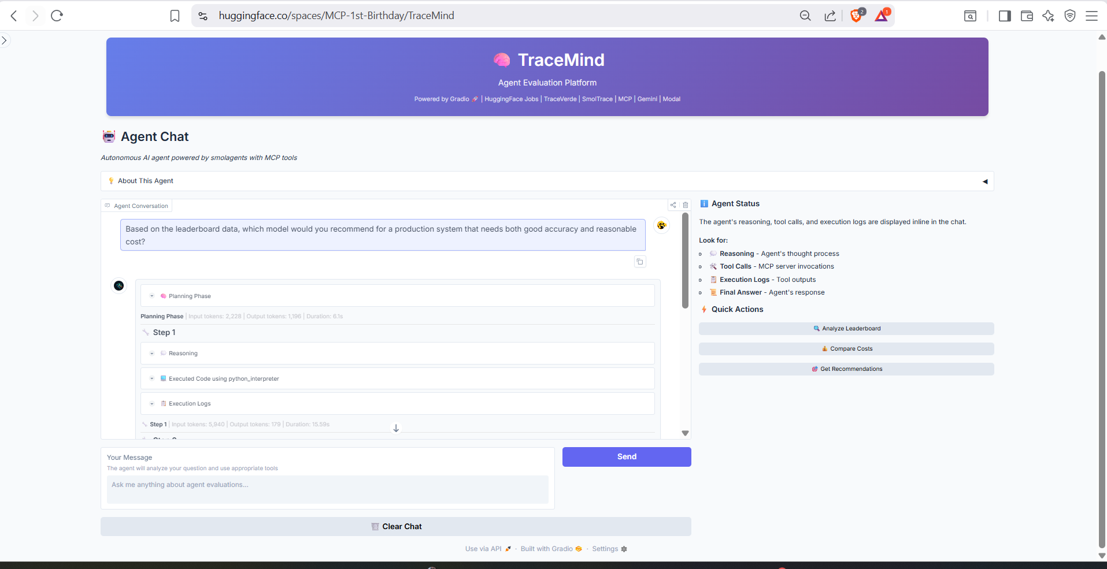Click 'Duration: 15.59s' text
This screenshot has height=569, width=1107.
308,425
